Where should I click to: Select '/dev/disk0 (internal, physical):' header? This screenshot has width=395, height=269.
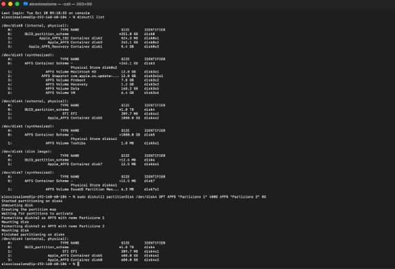point(35,25)
